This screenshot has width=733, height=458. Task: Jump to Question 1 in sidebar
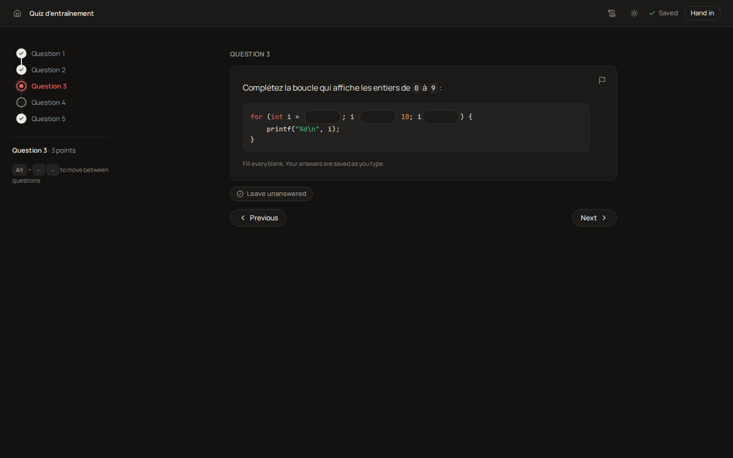coord(41,53)
